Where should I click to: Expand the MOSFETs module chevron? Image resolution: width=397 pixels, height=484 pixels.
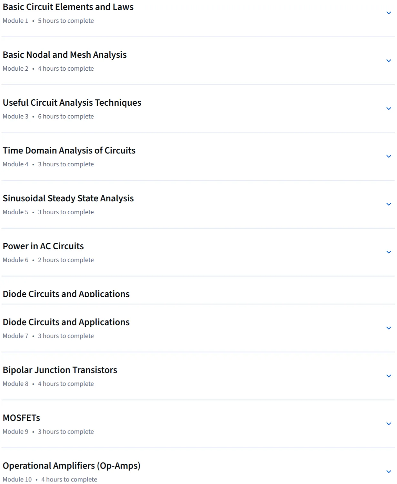[x=389, y=424]
